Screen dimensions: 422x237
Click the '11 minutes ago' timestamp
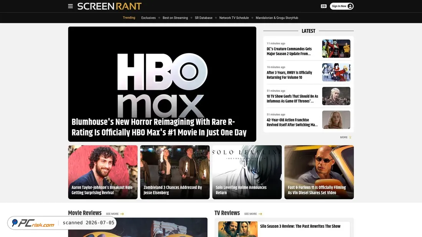tap(276, 43)
